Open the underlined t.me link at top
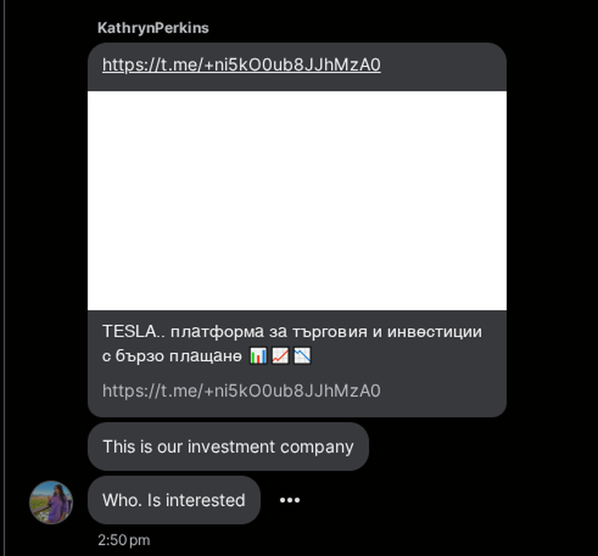Screen dimensions: 598x556 pos(241,65)
